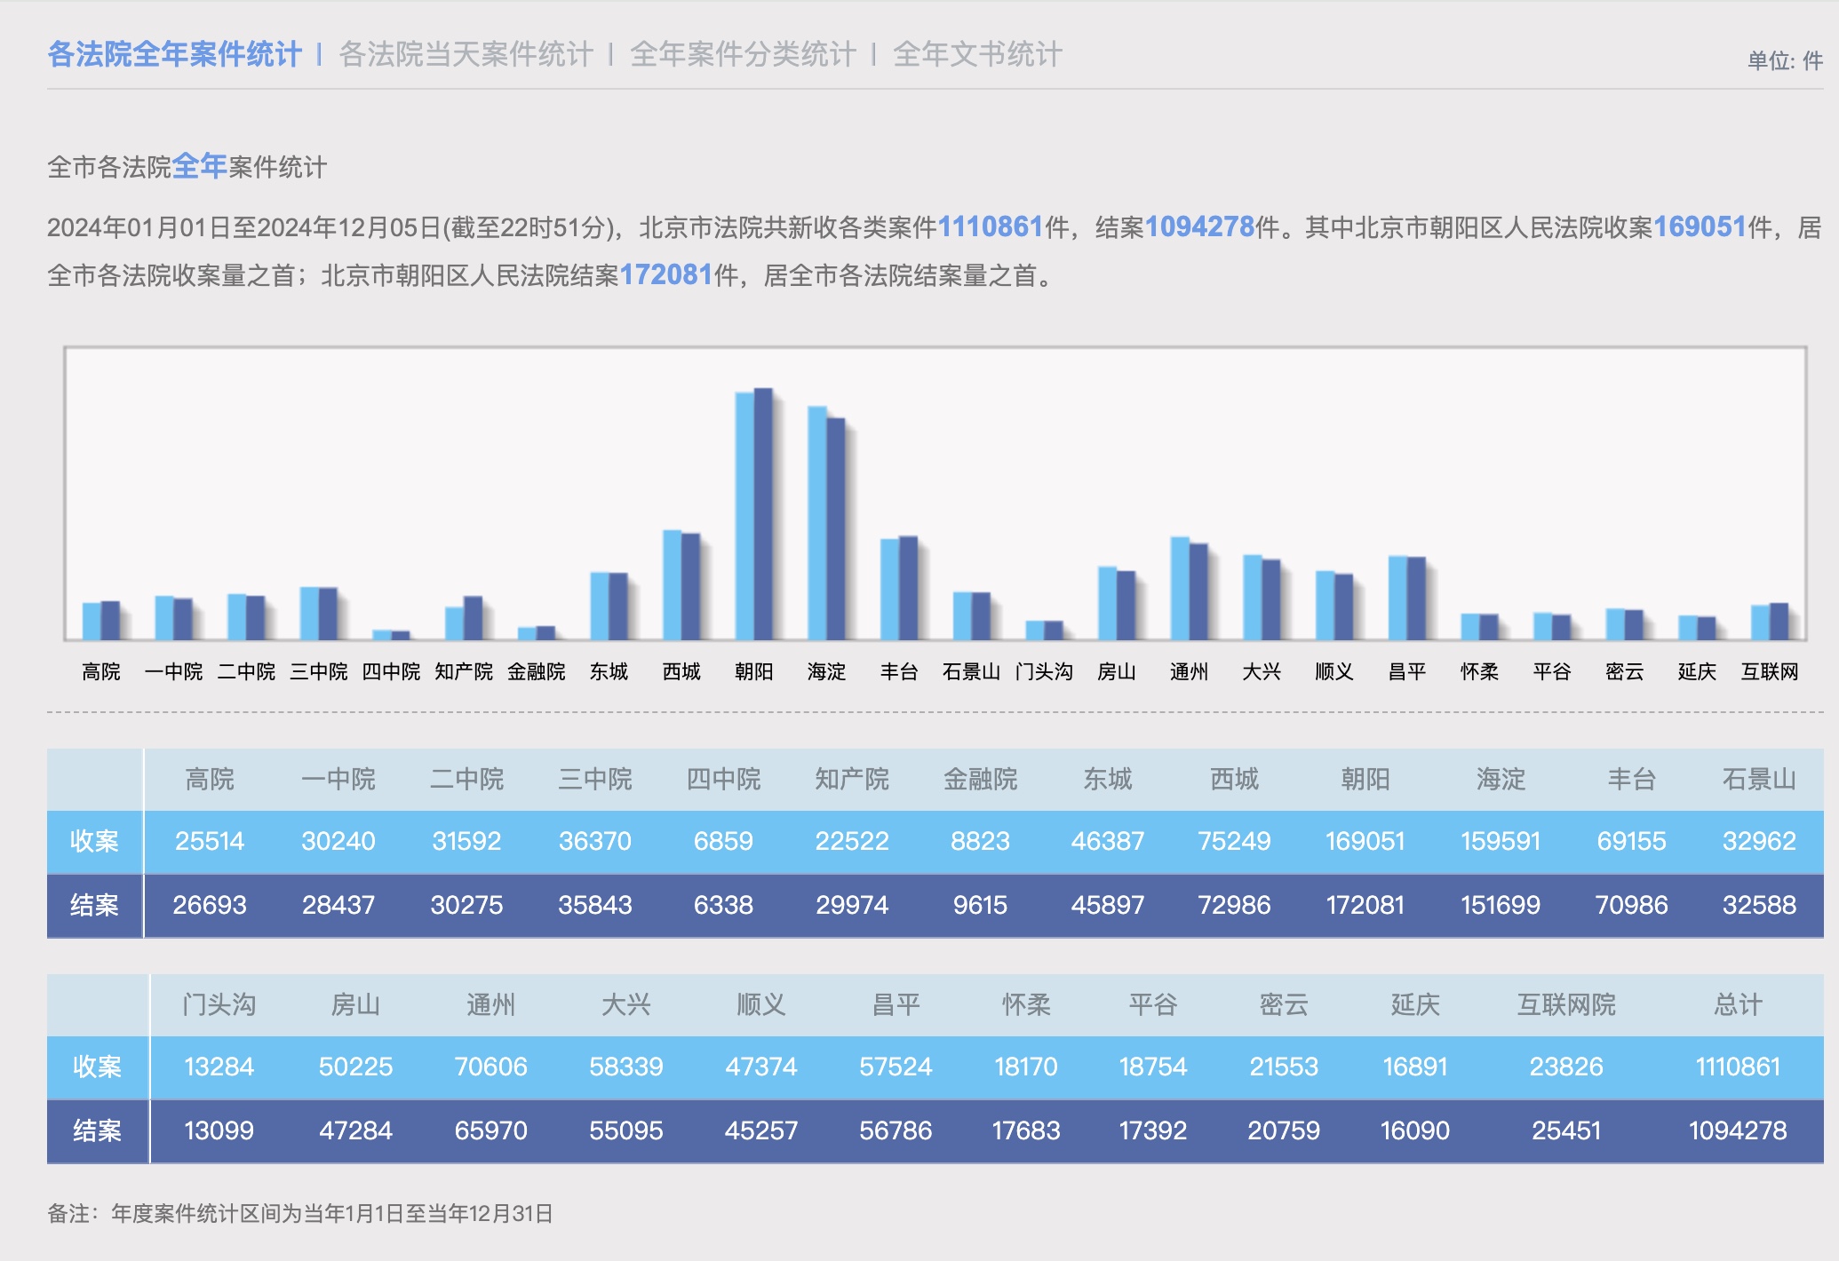This screenshot has width=1839, height=1261.
Task: Click the 知产院 column header
Action: [x=852, y=780]
